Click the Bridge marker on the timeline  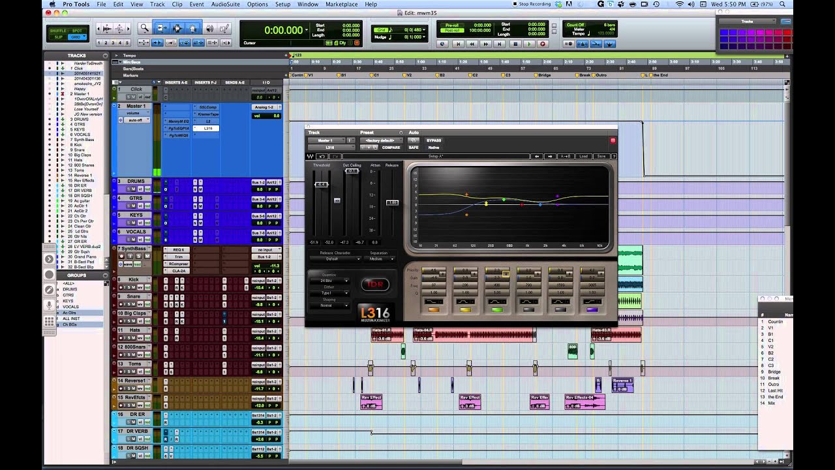(x=543, y=75)
